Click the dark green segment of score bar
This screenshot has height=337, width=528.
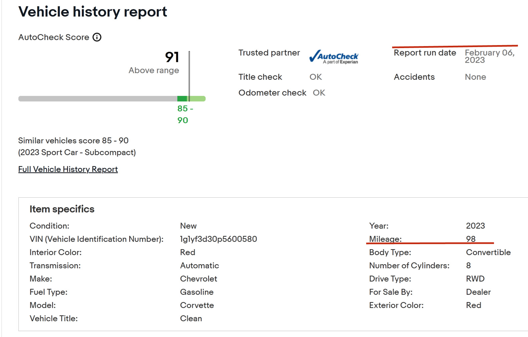coord(182,99)
